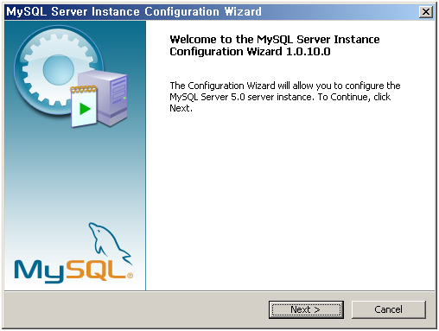Click the green play arrow on notepad

(x=85, y=109)
